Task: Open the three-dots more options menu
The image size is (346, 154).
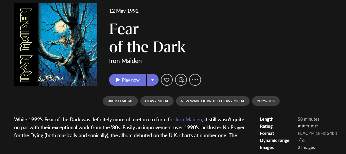Action: [x=195, y=80]
